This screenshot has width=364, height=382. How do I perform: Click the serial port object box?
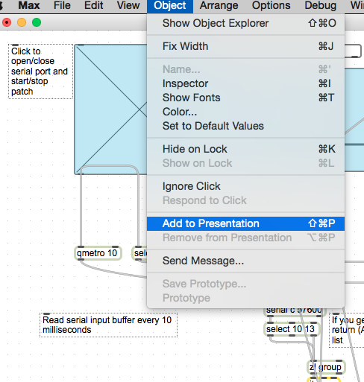[x=295, y=312]
